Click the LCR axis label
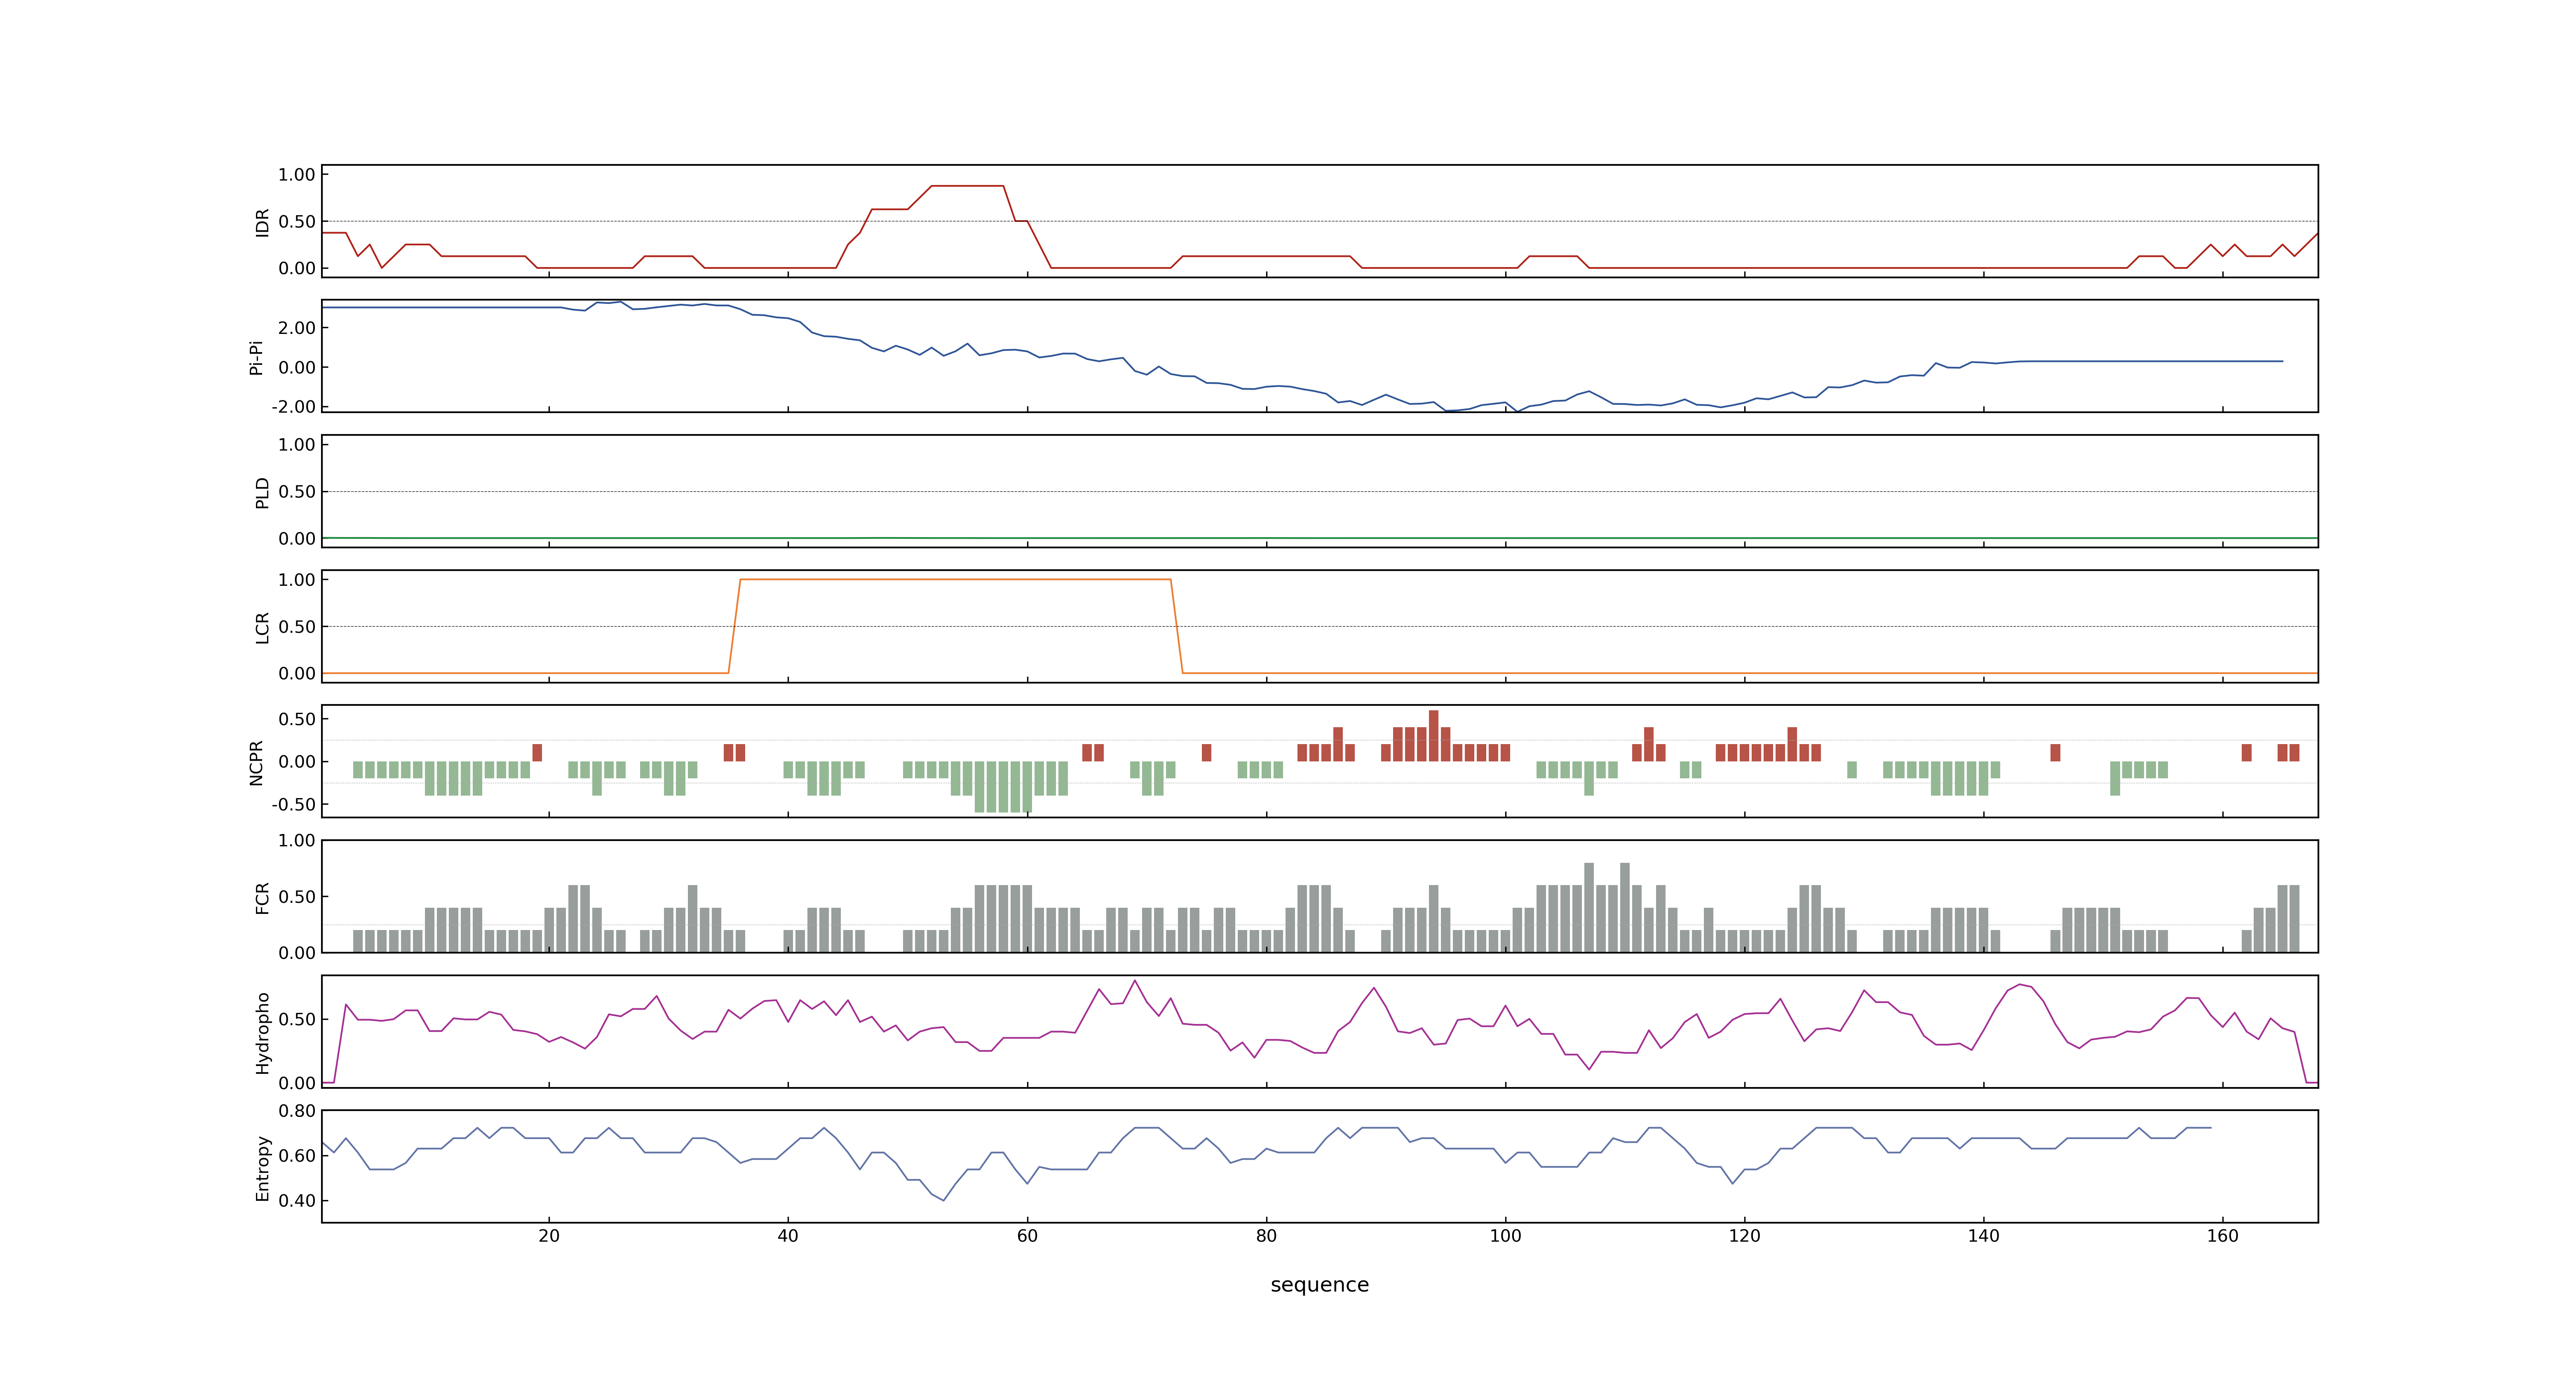This screenshot has width=2576, height=1374. pyautogui.click(x=262, y=628)
